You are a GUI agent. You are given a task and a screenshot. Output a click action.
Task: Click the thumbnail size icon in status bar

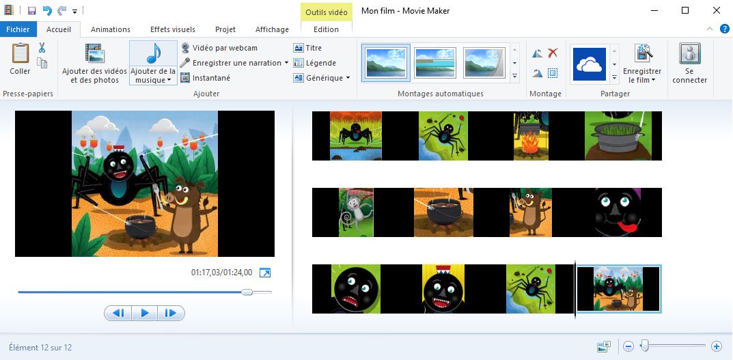(603, 346)
